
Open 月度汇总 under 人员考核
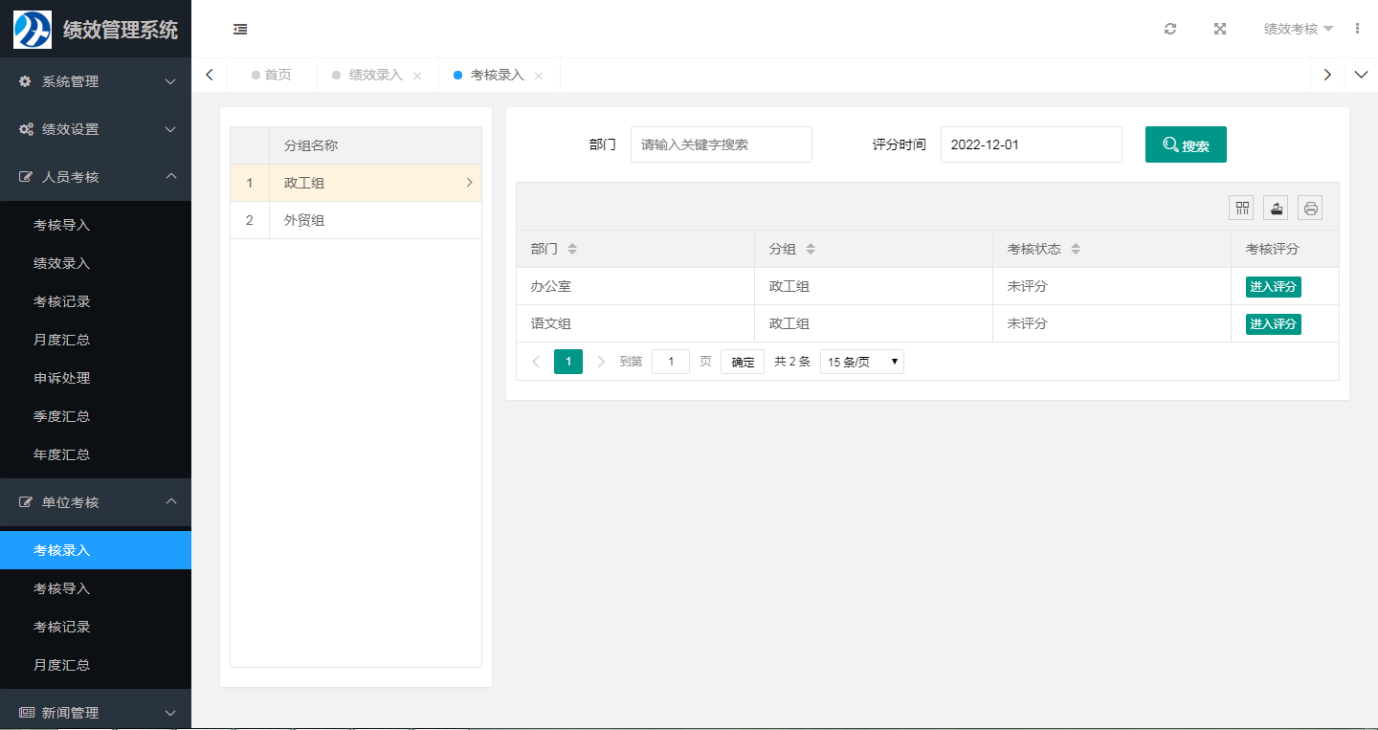tap(62, 340)
